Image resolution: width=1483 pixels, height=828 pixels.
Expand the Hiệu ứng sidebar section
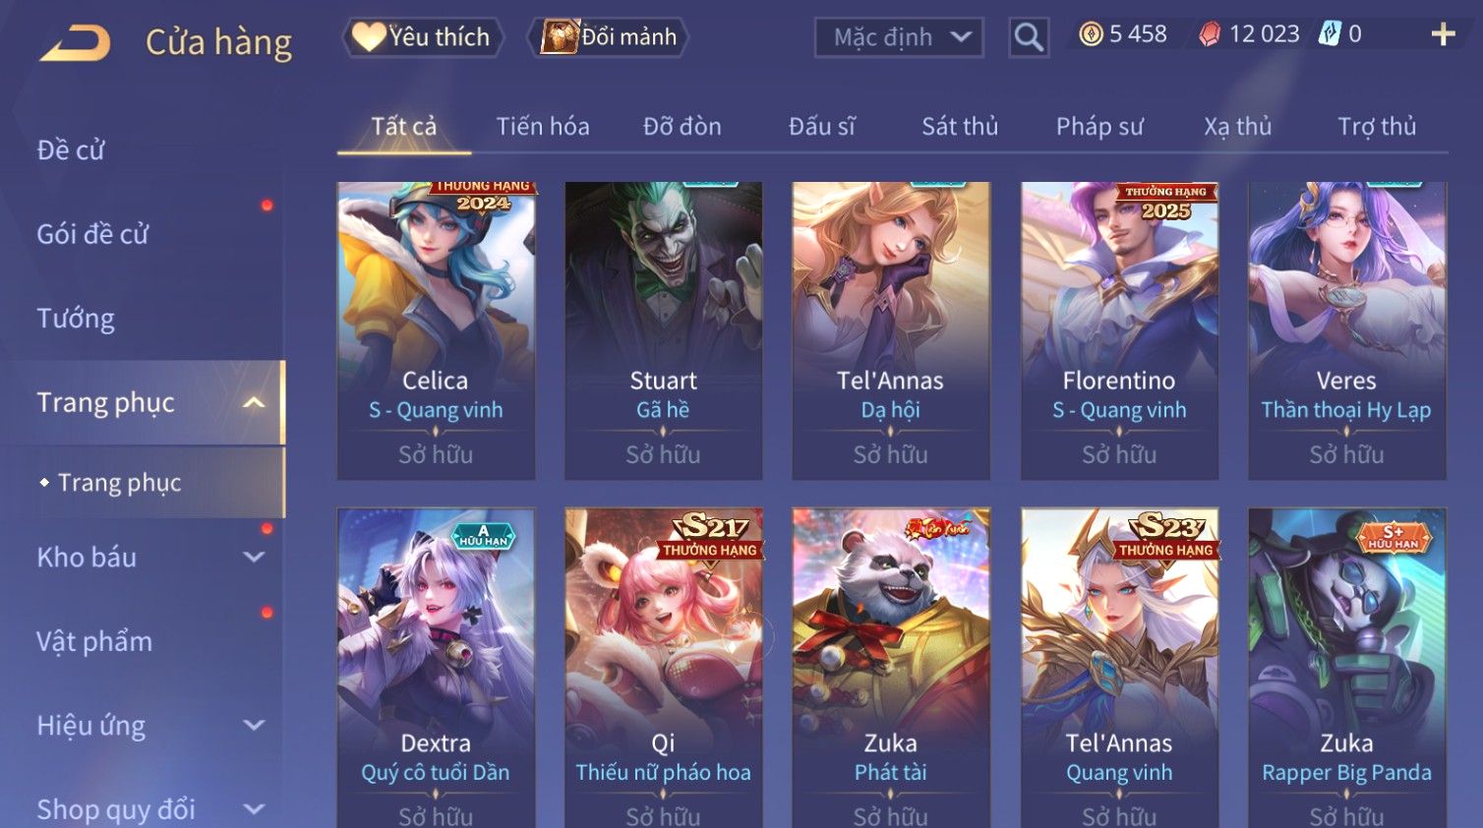[x=254, y=726]
